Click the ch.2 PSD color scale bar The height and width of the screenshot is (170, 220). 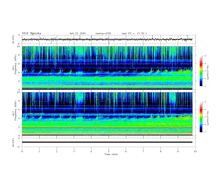[201, 117]
